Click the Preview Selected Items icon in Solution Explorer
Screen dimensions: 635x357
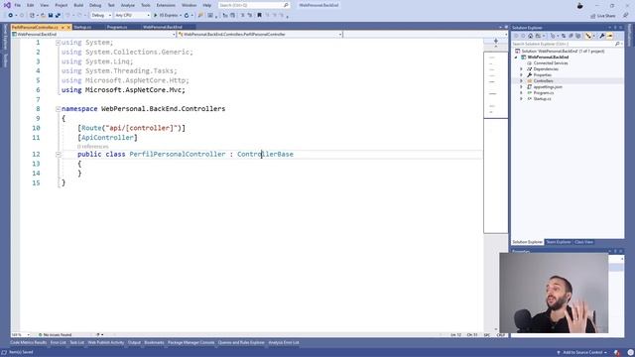pos(609,36)
